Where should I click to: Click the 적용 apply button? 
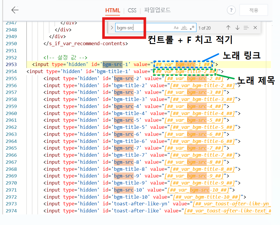point(254,10)
